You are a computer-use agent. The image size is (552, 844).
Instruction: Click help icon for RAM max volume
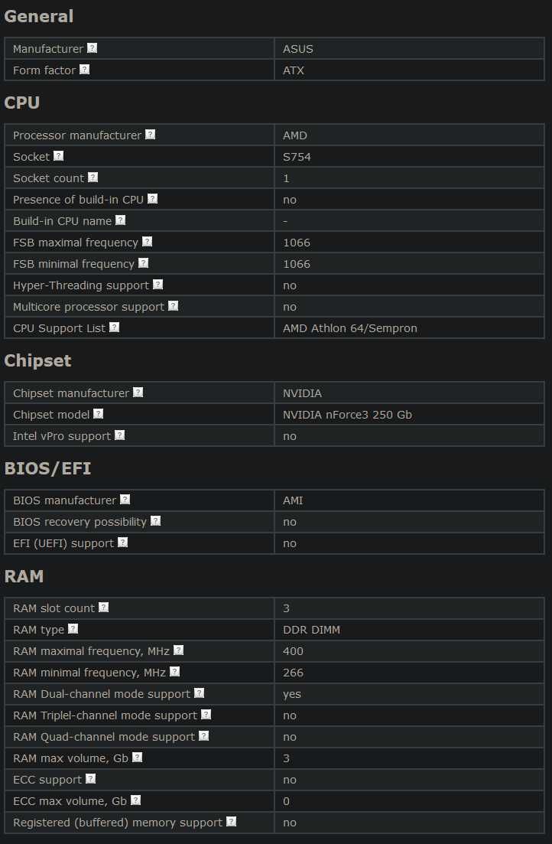point(137,758)
